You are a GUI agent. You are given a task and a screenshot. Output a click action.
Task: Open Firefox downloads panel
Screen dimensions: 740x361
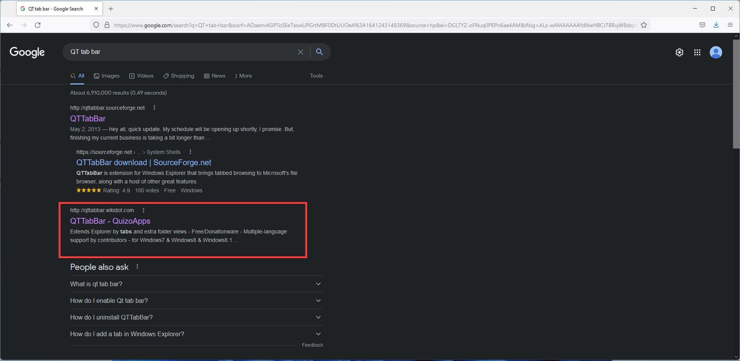[x=716, y=25]
